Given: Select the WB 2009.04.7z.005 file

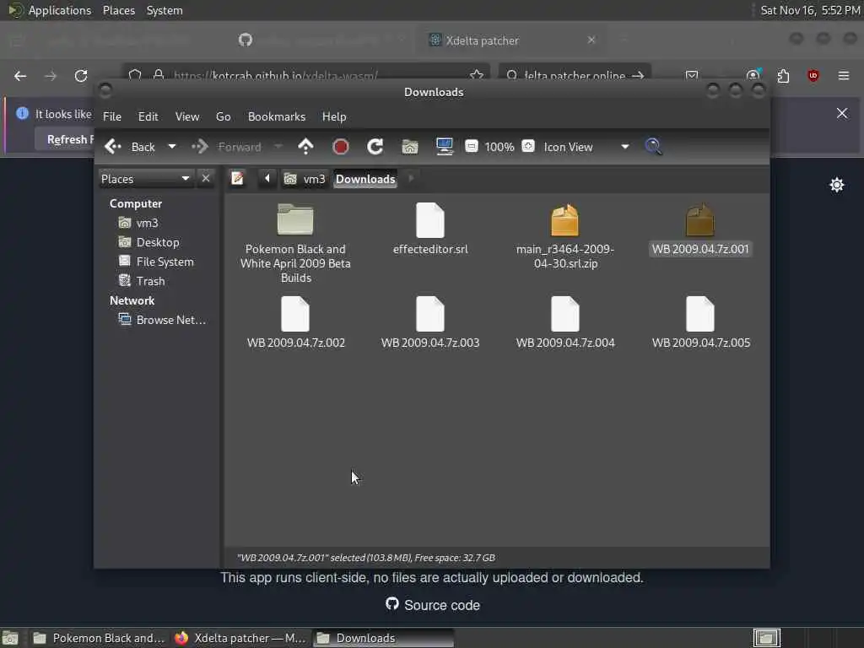Looking at the screenshot, I should (700, 322).
